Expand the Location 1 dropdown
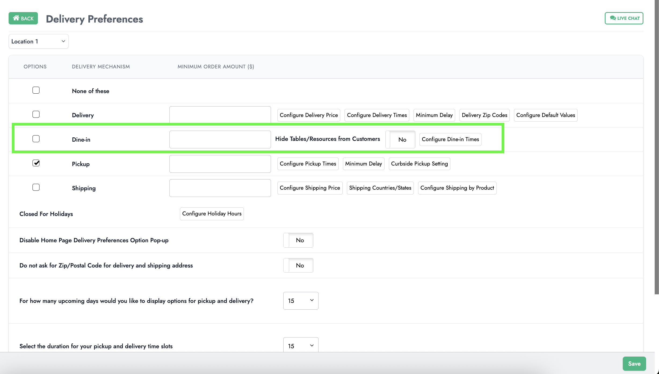 pos(38,41)
